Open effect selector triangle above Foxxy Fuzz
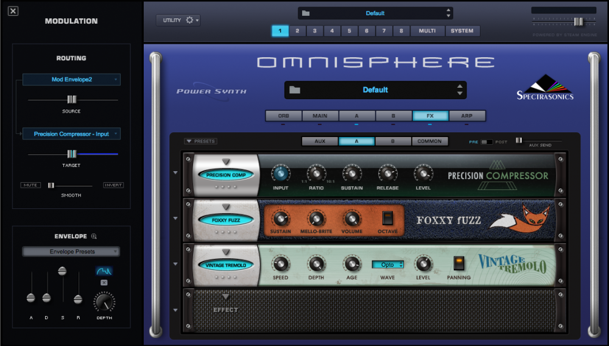 (226, 207)
